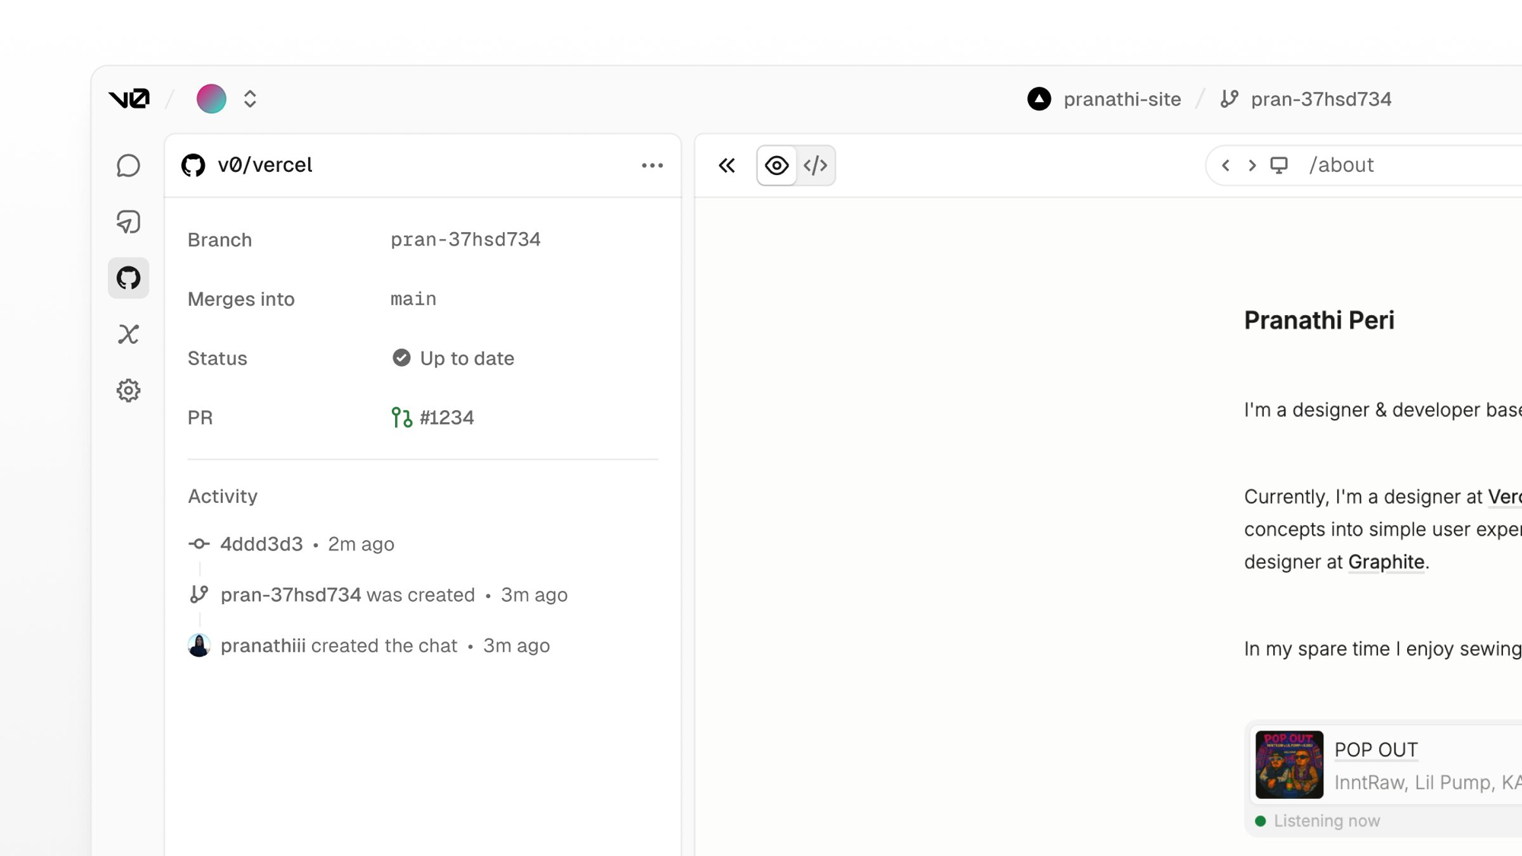The image size is (1522, 856).
Task: Click the /about URL path field
Action: pos(1341,165)
